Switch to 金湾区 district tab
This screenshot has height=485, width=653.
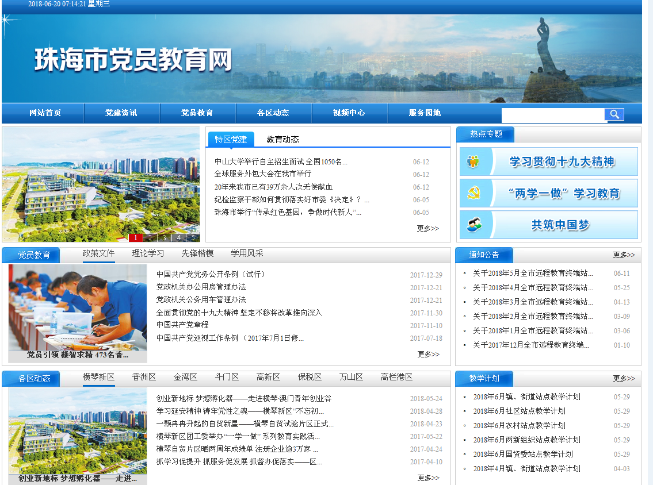[185, 377]
